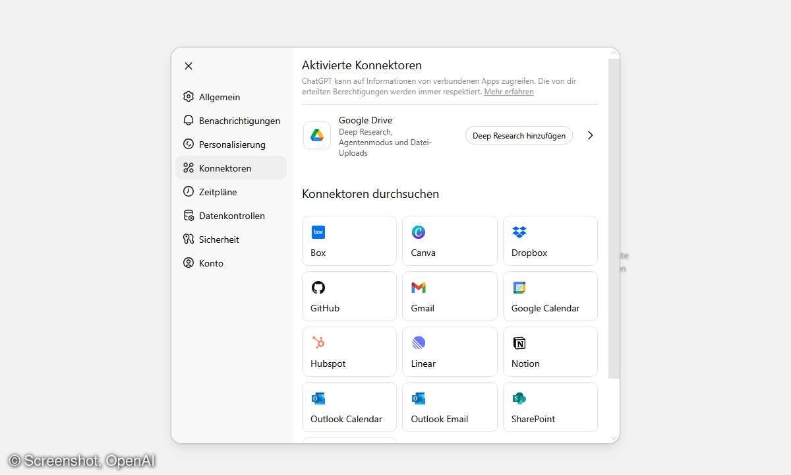Screen dimensions: 791x475
Task: Click the Hubspot logo icon
Action: (318, 343)
